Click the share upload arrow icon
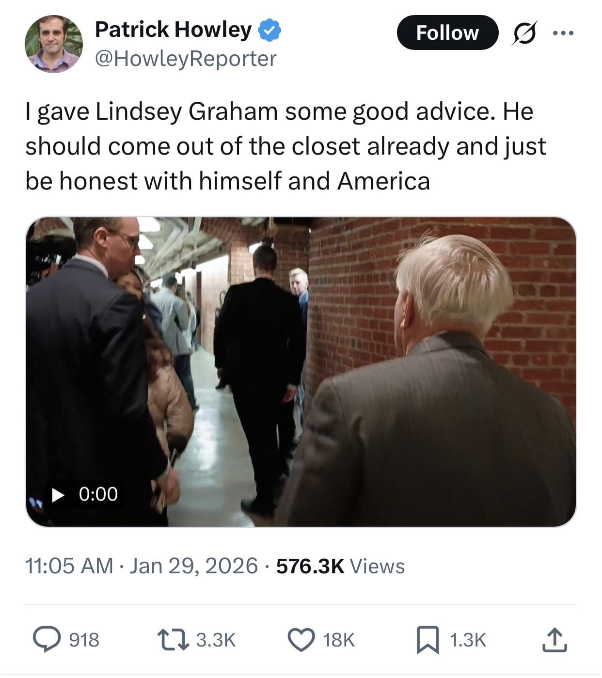Screen dimensions: 602x678 554,639
